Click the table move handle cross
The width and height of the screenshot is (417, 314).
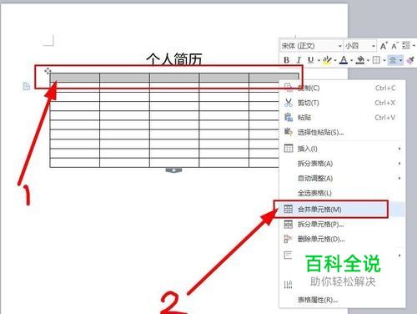pyautogui.click(x=48, y=71)
